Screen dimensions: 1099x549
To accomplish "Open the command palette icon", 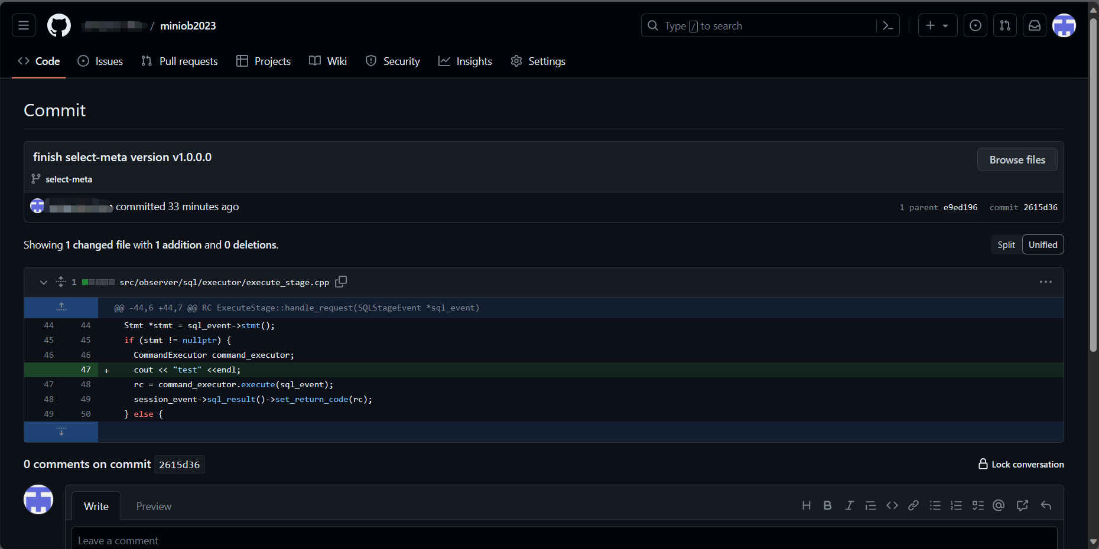I will [887, 25].
